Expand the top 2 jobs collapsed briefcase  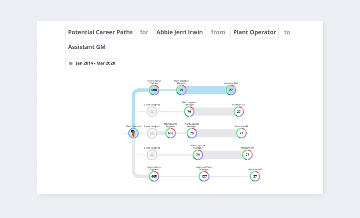coord(152,112)
